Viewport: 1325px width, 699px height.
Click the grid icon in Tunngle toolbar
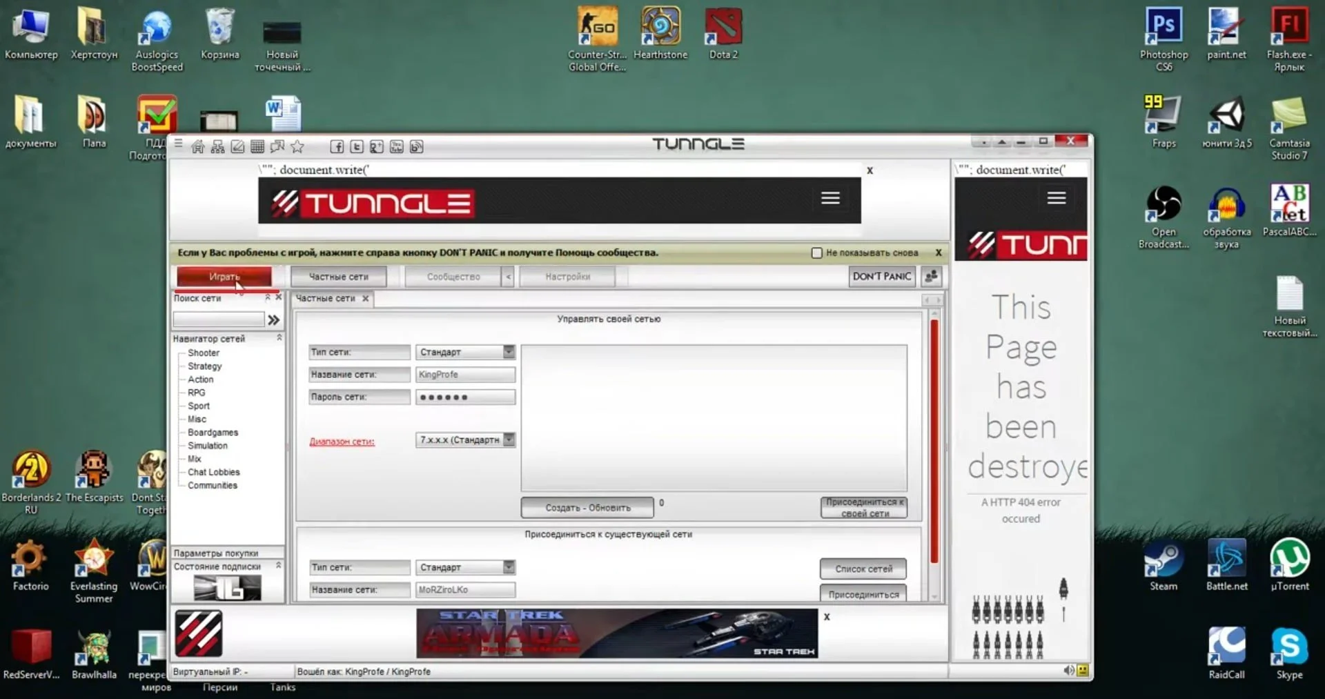pos(257,146)
